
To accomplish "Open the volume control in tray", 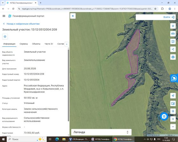I will pos(148,139).
